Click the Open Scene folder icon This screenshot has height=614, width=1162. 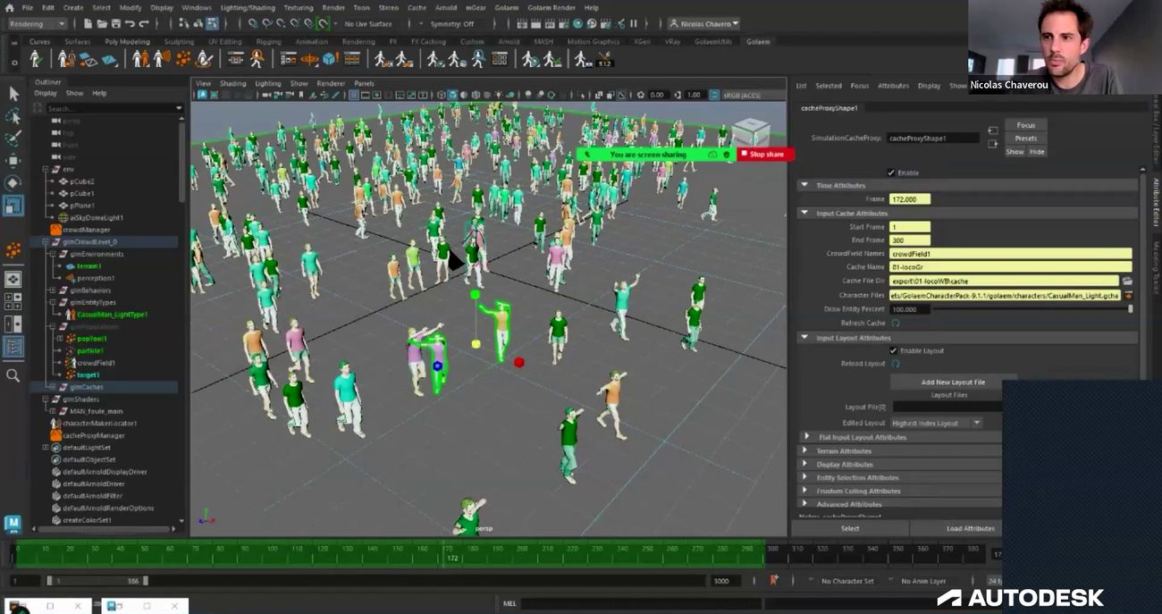[x=103, y=24]
